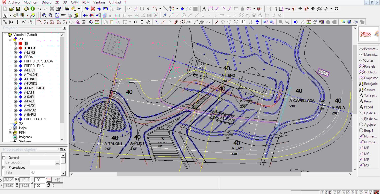Viewport: 380px width, 194px height.
Task: Expand the A-CAPELLADA tree node
Action: [x=15, y=88]
